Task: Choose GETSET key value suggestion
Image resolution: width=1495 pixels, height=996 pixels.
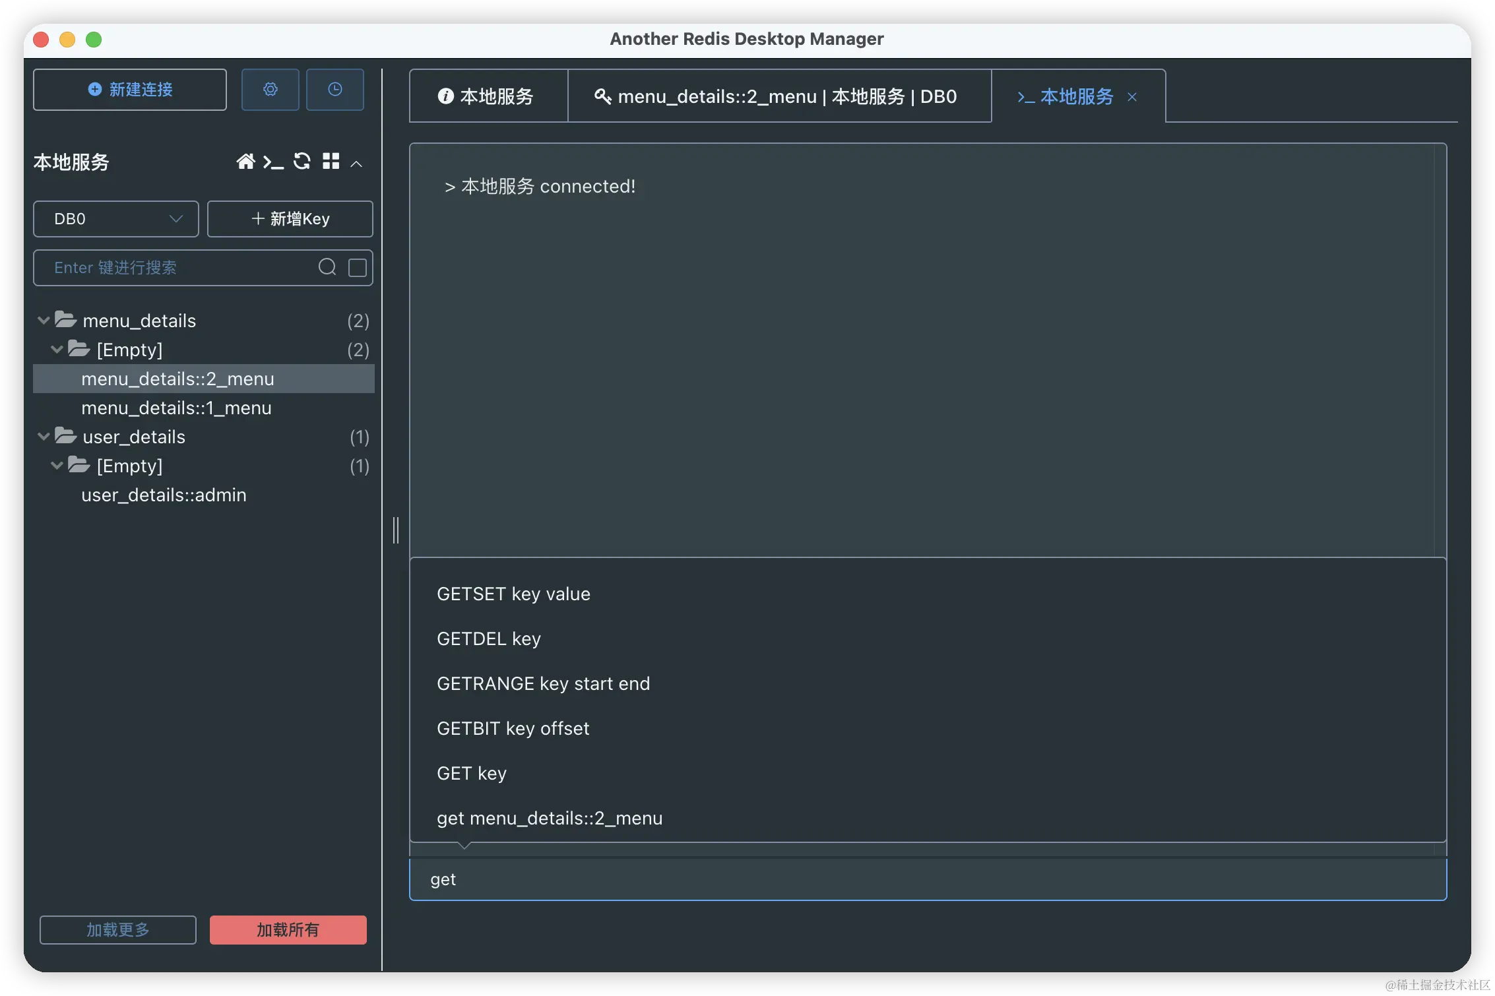Action: click(x=928, y=594)
